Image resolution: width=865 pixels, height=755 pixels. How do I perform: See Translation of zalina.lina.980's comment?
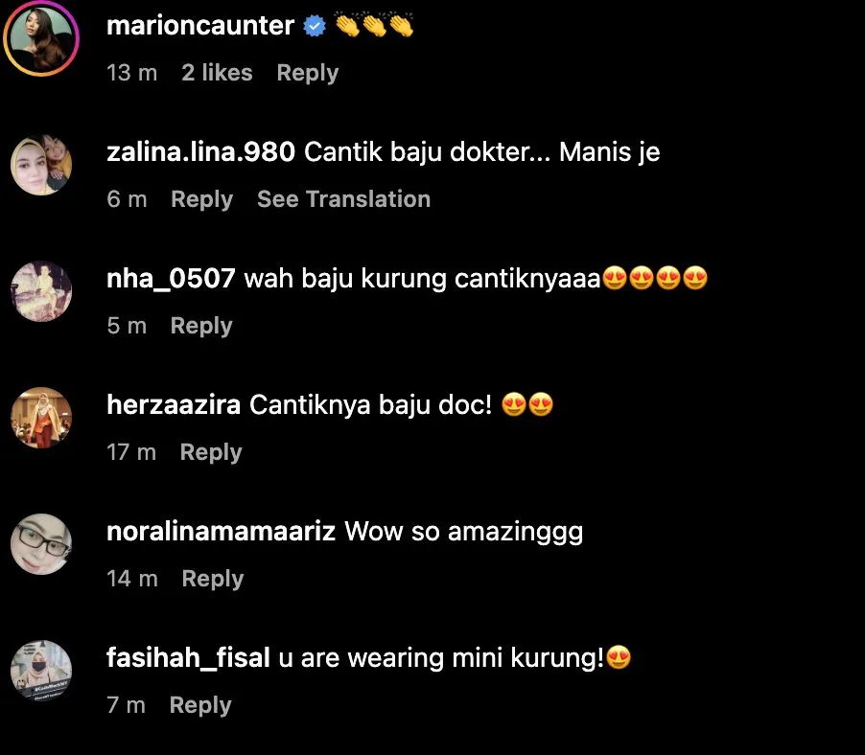point(343,199)
